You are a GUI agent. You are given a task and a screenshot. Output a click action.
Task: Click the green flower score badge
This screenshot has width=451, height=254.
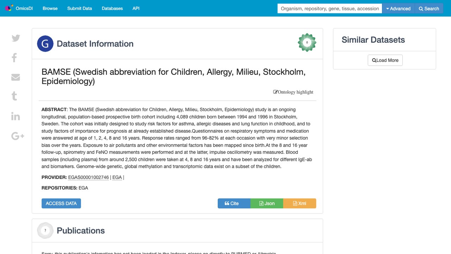coord(307,42)
